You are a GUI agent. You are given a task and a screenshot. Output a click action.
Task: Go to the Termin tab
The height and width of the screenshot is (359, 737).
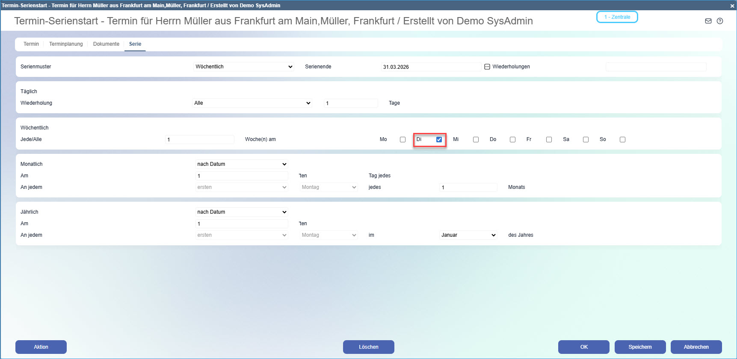[x=31, y=44]
